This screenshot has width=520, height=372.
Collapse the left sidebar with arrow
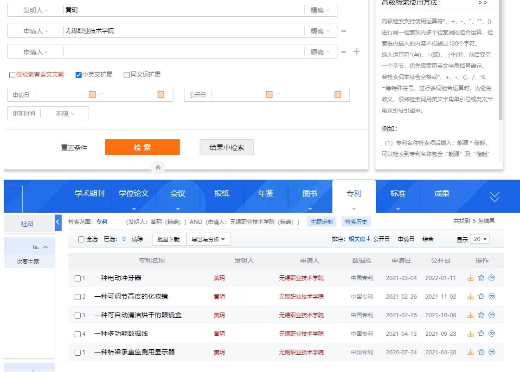click(58, 222)
